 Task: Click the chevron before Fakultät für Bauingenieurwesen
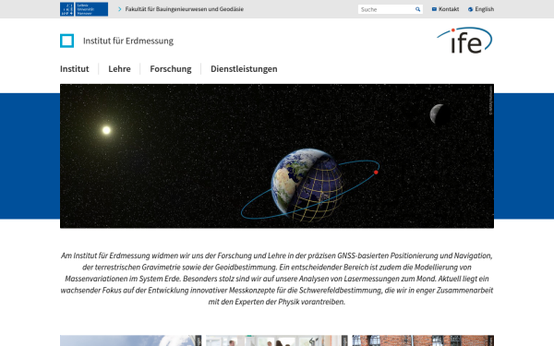click(119, 9)
